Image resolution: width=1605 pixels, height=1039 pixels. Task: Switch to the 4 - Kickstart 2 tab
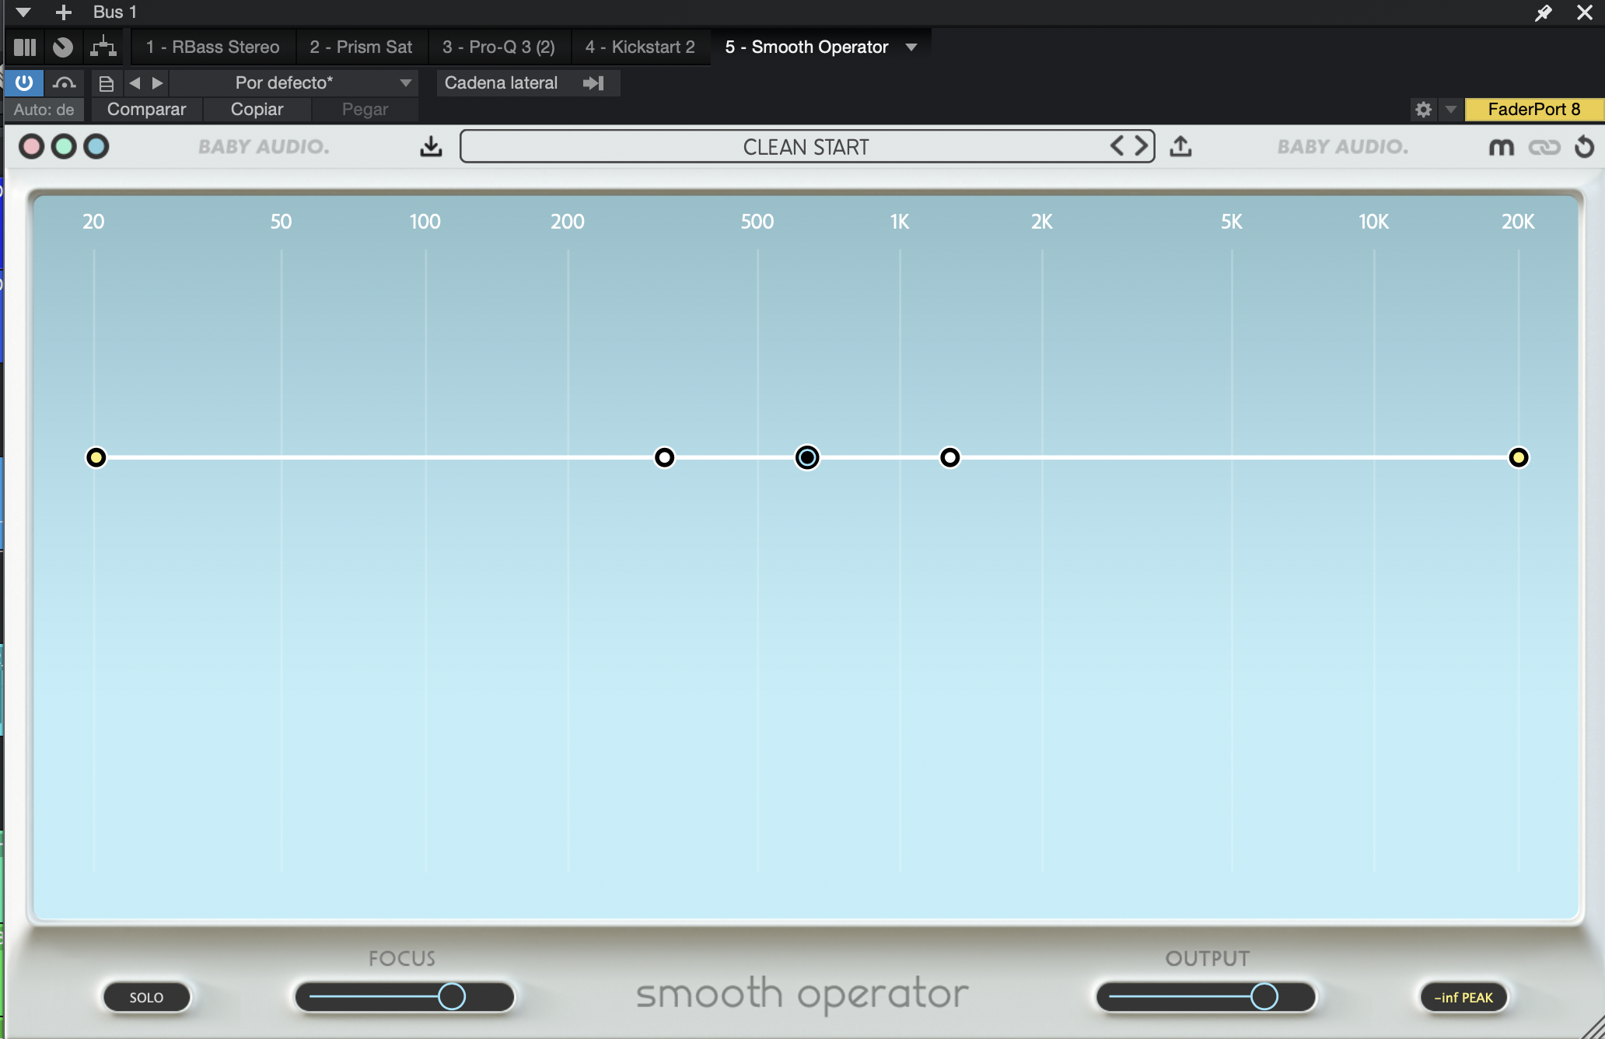pyautogui.click(x=640, y=47)
